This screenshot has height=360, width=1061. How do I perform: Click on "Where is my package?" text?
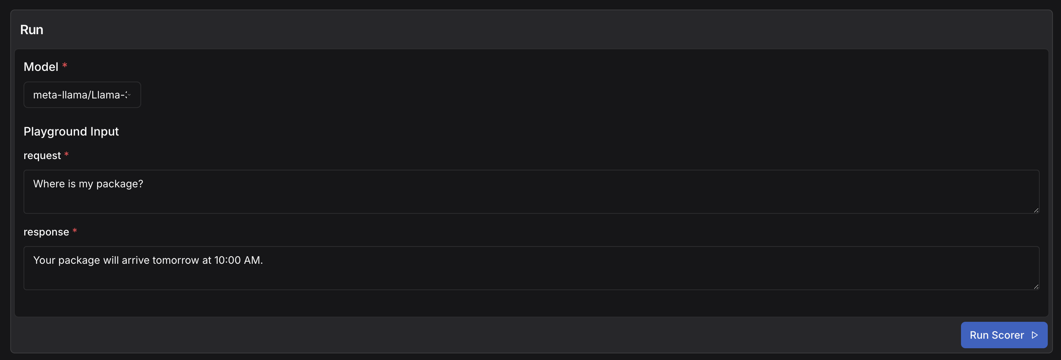point(88,184)
